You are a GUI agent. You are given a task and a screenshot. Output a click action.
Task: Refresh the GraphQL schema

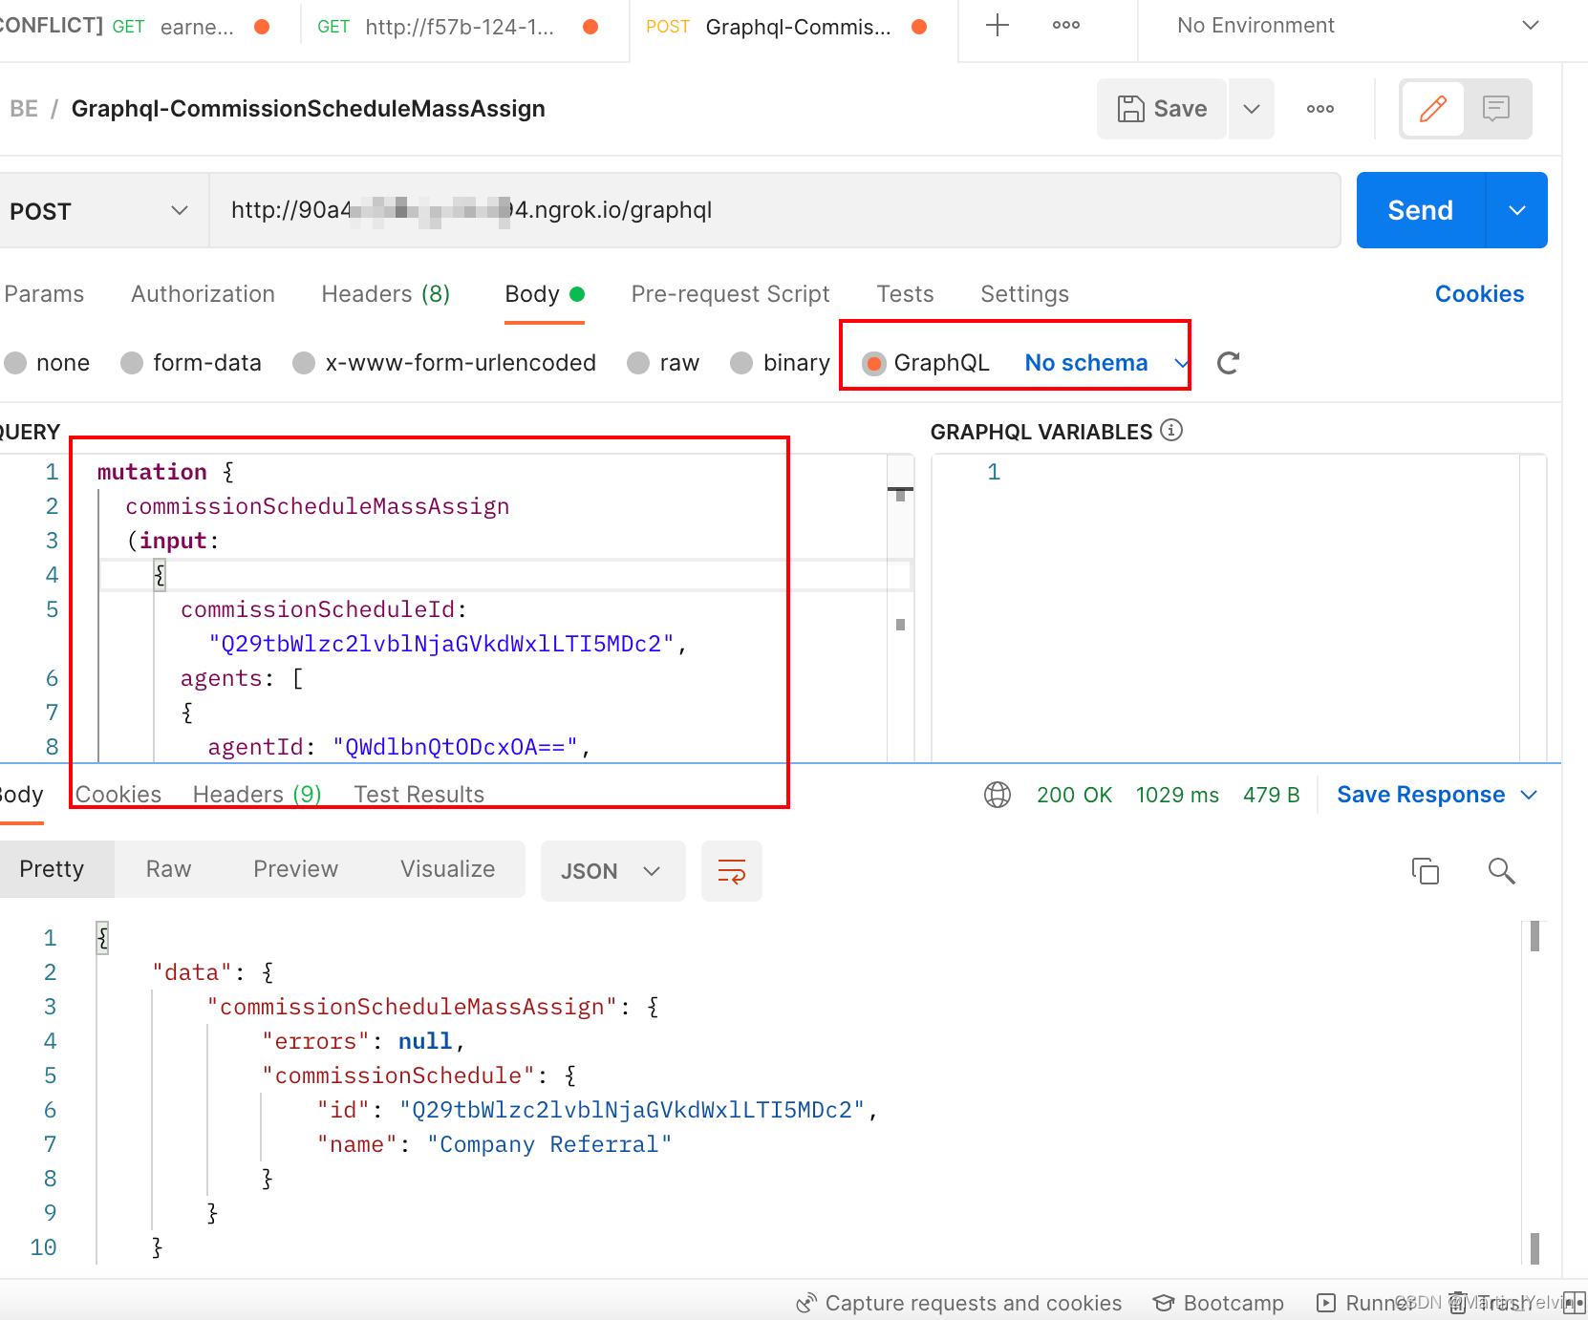tap(1229, 363)
